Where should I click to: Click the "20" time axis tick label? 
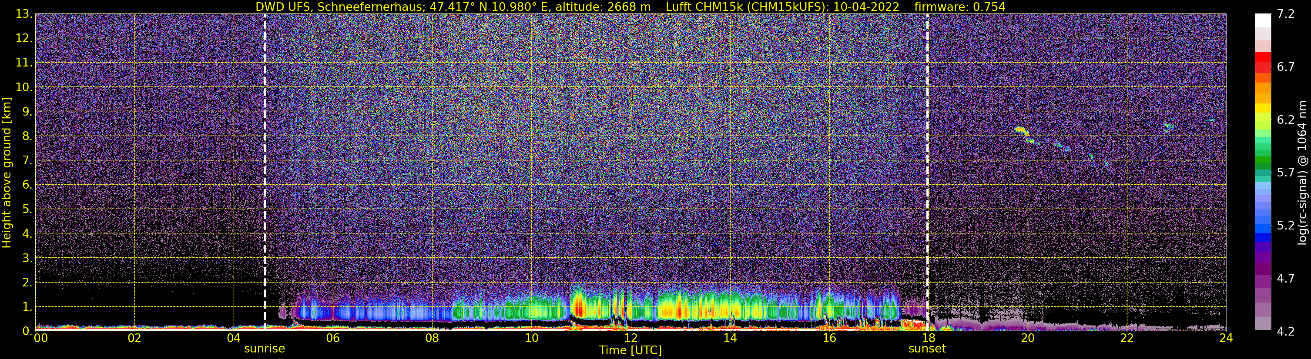click(x=1028, y=338)
